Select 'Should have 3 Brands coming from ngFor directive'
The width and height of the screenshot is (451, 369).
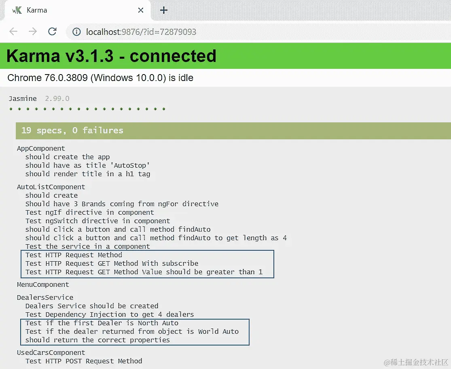(122, 204)
